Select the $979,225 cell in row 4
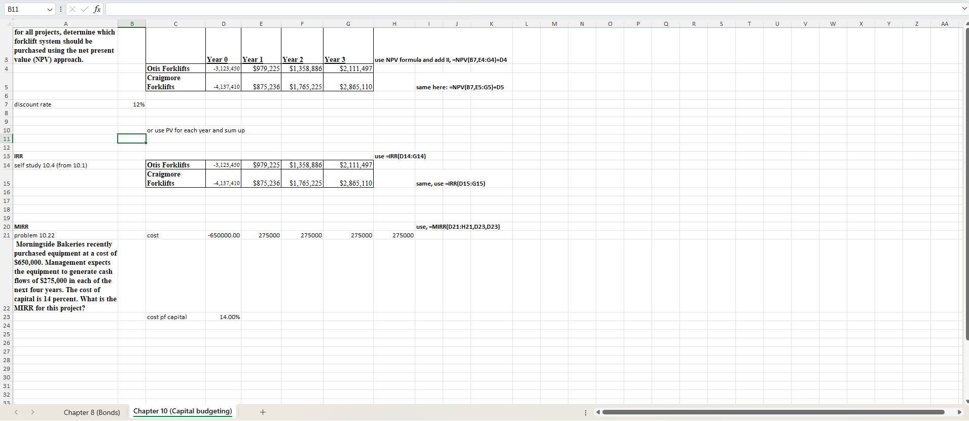The image size is (969, 421). [x=261, y=68]
